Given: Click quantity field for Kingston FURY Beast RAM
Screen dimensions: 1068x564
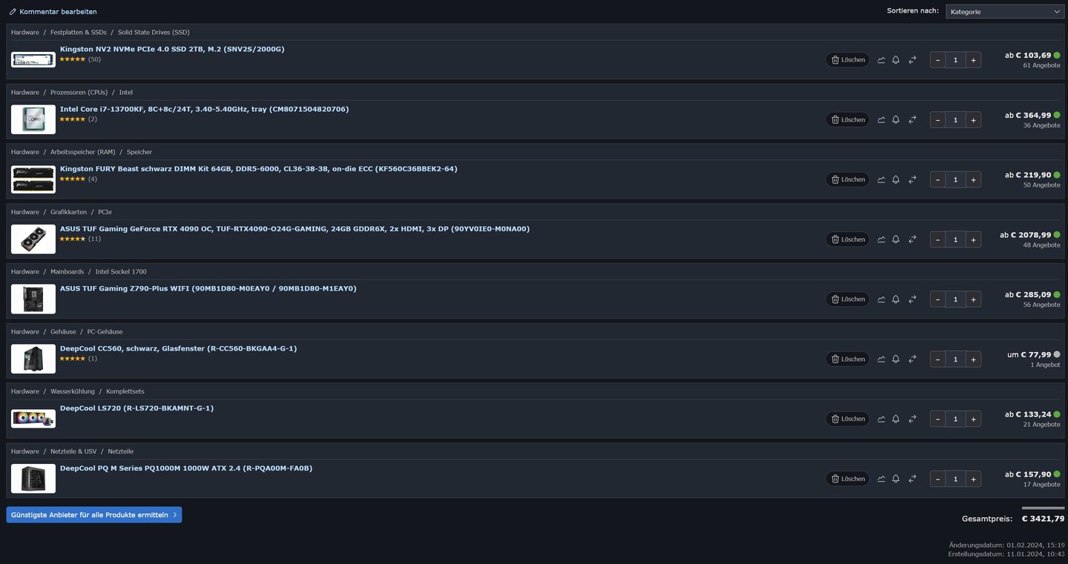Looking at the screenshot, I should pos(955,179).
